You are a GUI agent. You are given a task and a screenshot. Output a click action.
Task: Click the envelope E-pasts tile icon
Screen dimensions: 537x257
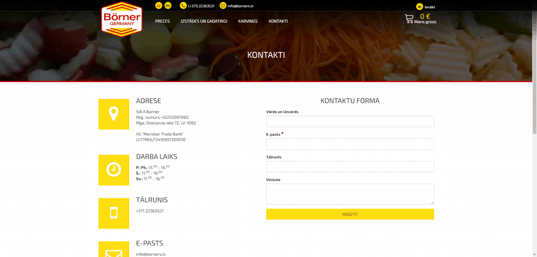(114, 250)
